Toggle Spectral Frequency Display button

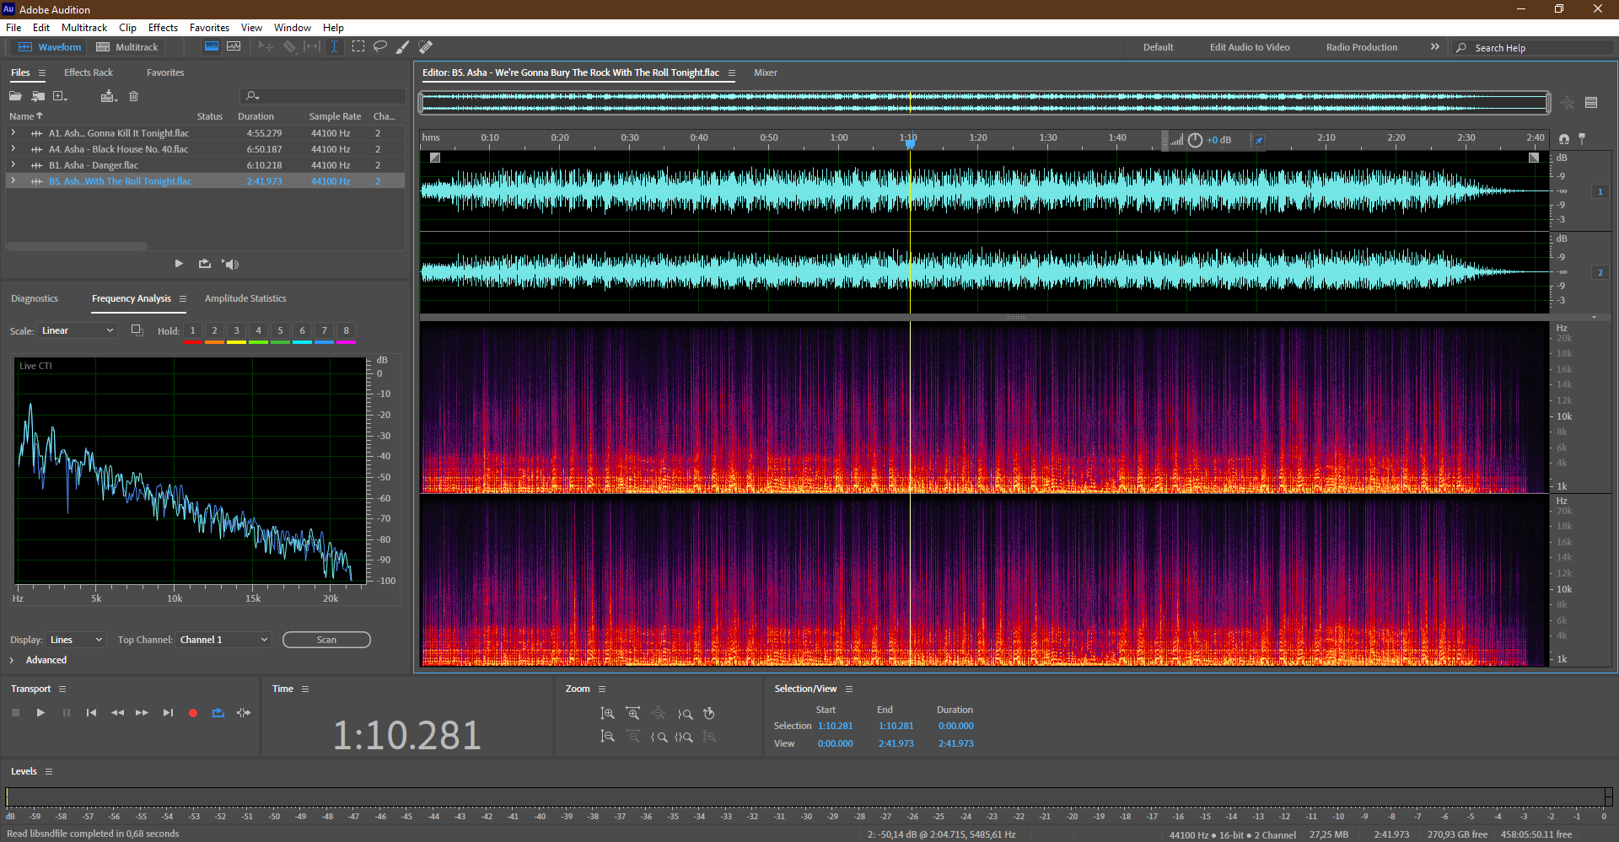click(x=212, y=47)
